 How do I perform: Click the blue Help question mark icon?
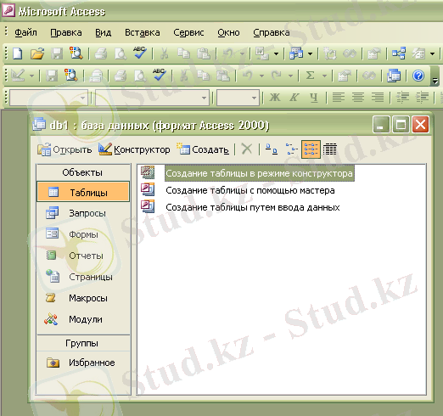[418, 76]
